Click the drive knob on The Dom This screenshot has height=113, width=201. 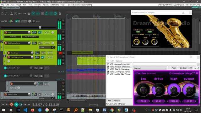(158, 90)
